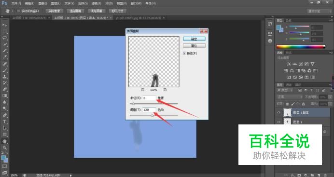334x177 pixels.
Task: Open the 图像 menu
Action: [x=42, y=3]
